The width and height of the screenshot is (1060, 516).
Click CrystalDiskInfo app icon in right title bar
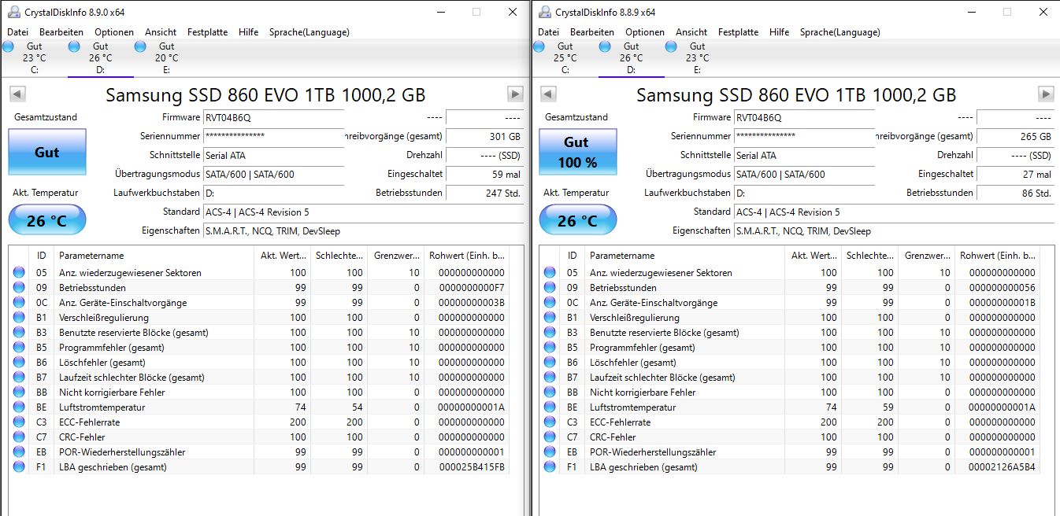[x=545, y=12]
